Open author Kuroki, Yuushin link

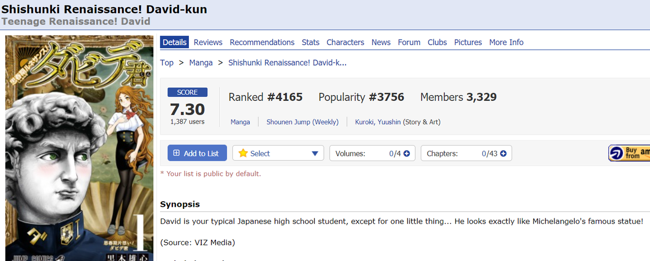coord(378,122)
